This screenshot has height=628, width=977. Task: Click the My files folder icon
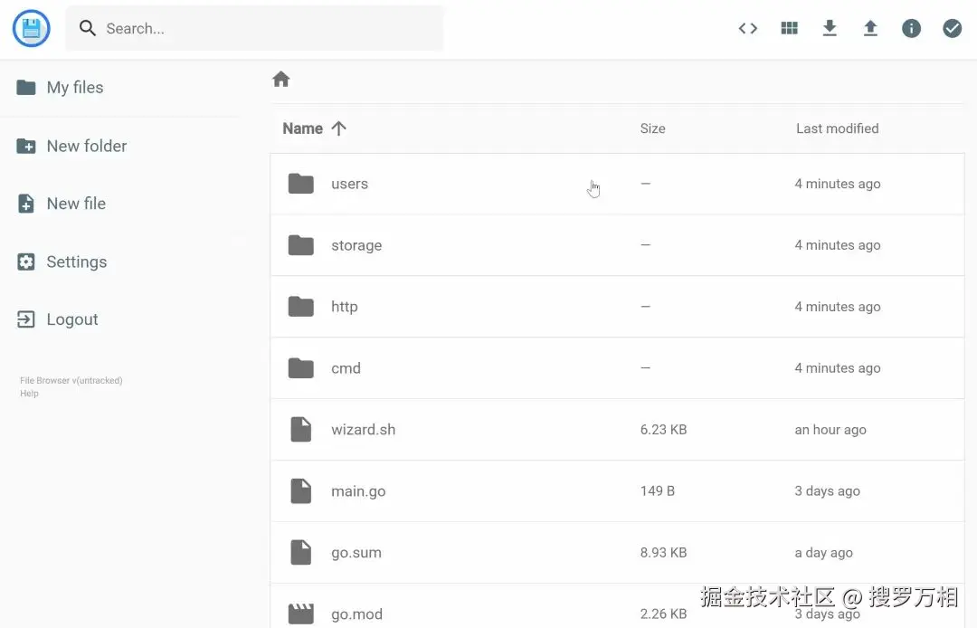tap(25, 87)
